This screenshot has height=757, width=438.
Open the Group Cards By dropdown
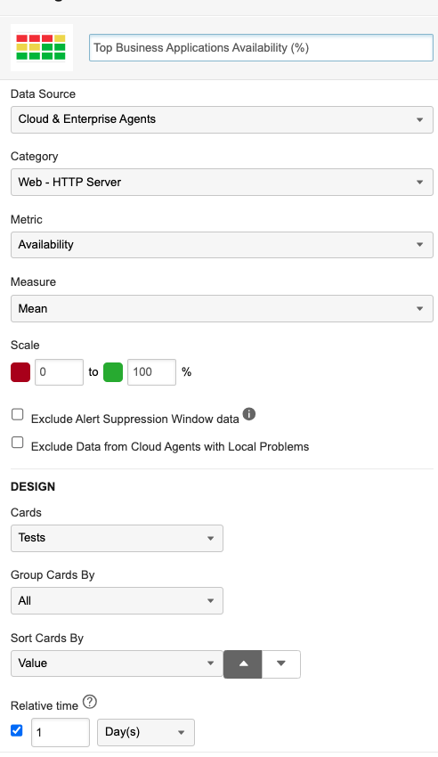tap(117, 600)
